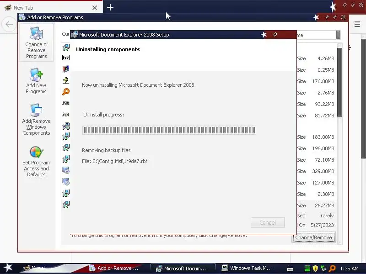Viewport: 366px width, 274px height.
Task: Click the 'Removing backup files' status text
Action: point(106,150)
